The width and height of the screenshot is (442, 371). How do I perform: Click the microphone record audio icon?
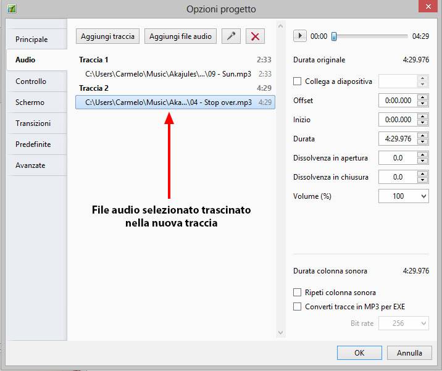click(231, 36)
